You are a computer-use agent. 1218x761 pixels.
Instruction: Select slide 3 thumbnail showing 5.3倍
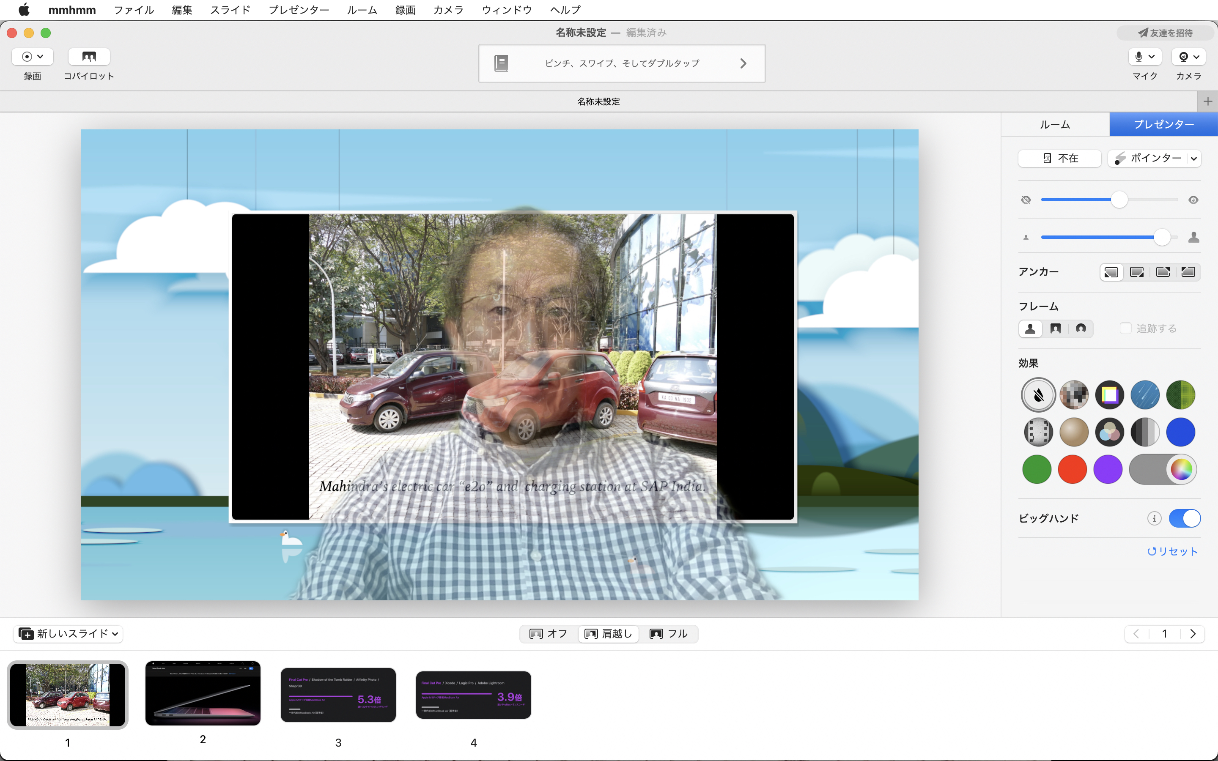338,695
